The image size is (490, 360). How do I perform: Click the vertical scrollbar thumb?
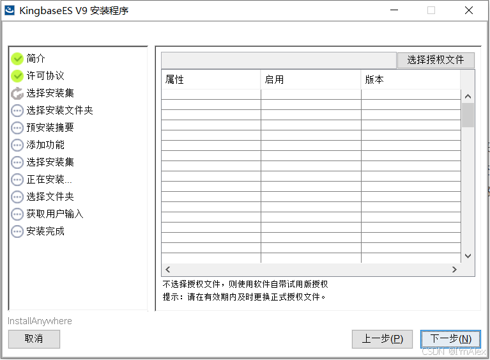(468, 115)
